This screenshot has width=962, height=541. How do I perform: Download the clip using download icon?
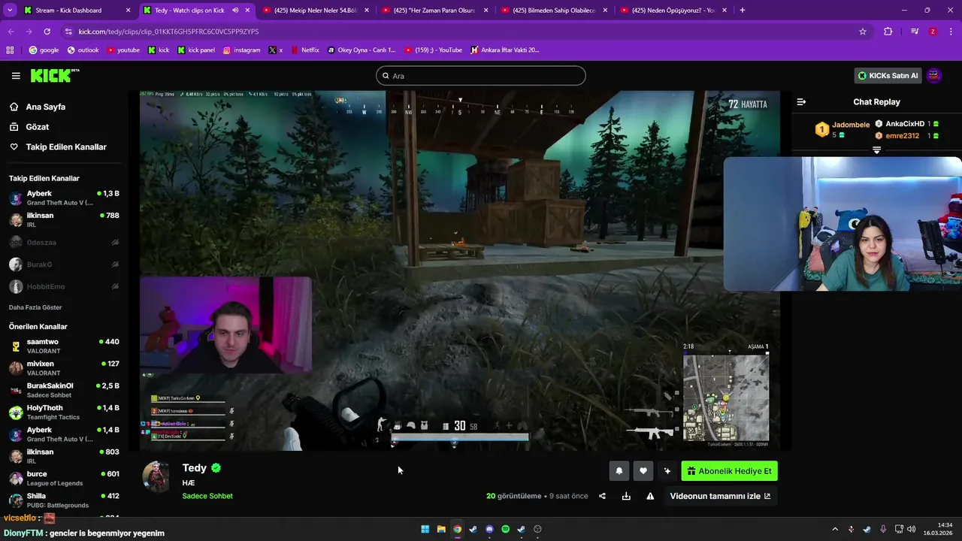click(x=626, y=496)
